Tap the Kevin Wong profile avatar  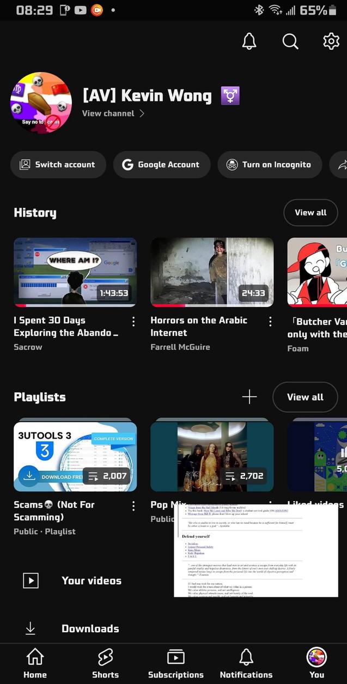coord(41,103)
